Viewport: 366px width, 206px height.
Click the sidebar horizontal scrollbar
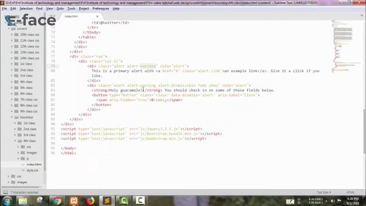(21, 187)
